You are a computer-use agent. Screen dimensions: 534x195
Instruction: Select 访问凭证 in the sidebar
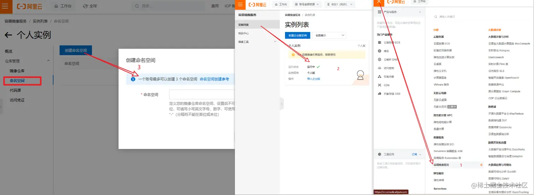pos(17,100)
